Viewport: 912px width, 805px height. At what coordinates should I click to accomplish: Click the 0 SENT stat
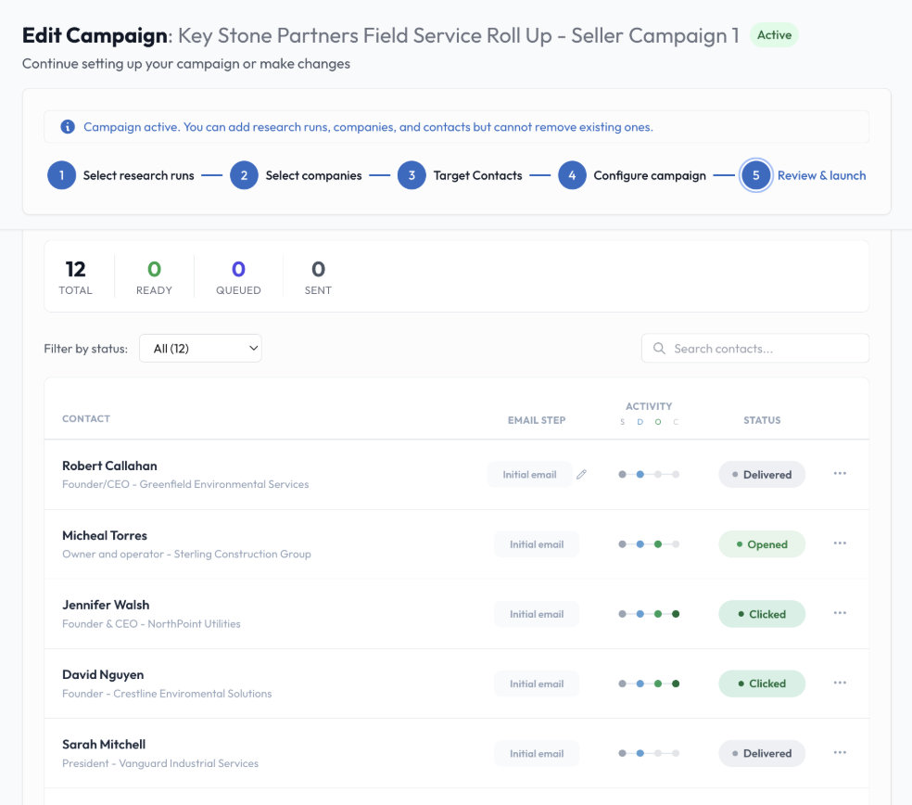[x=318, y=277]
